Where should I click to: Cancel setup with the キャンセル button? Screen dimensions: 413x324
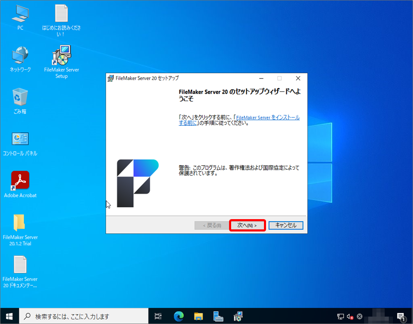tap(286, 225)
